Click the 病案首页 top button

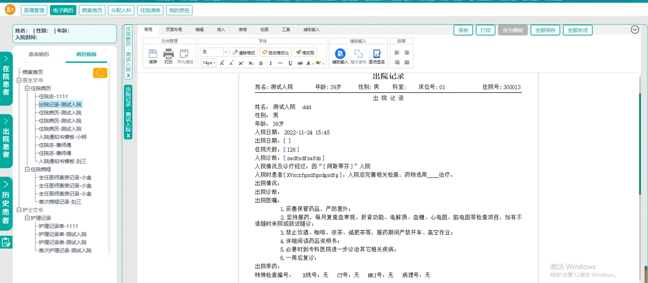coord(92,10)
